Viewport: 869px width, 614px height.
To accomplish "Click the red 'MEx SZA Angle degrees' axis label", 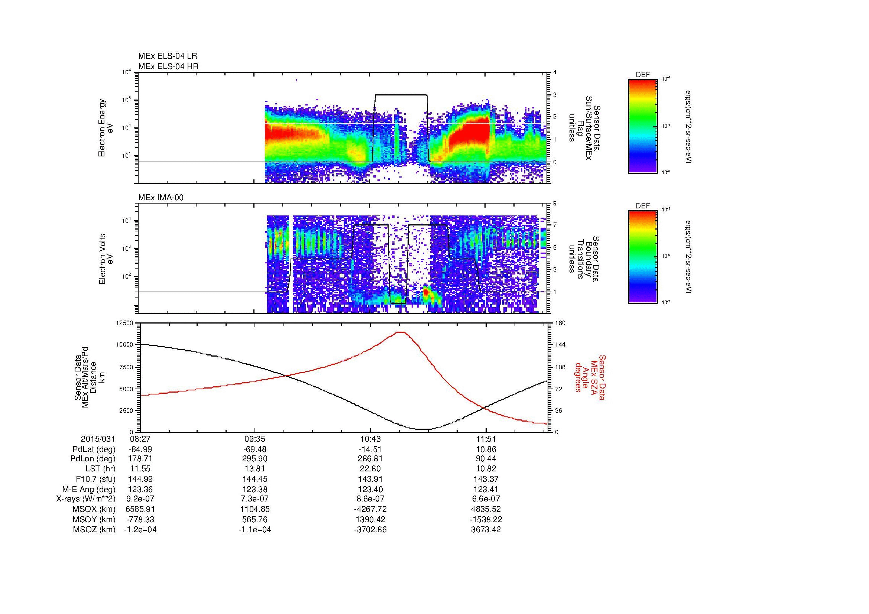I will point(590,377).
